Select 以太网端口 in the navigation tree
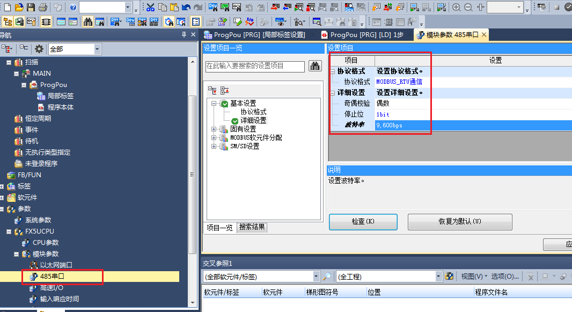 click(56, 265)
